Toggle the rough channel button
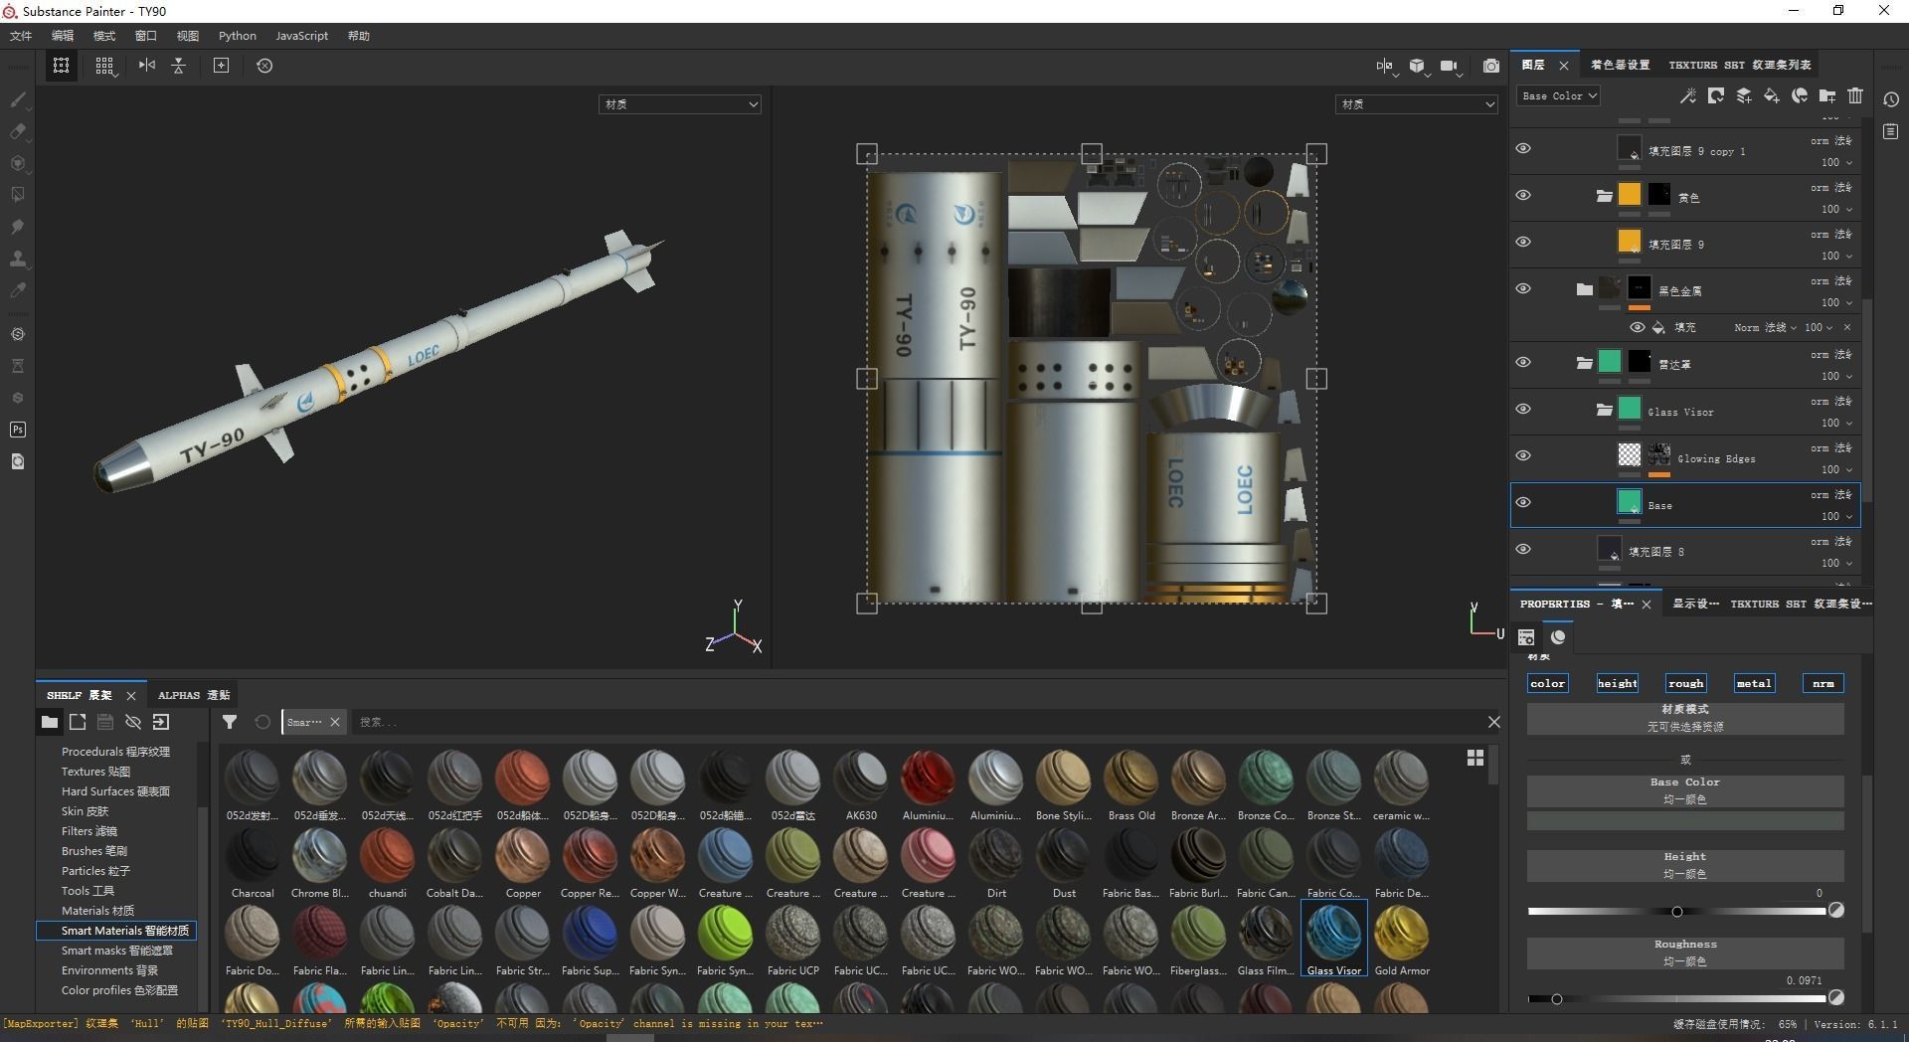1909x1042 pixels. click(1685, 683)
